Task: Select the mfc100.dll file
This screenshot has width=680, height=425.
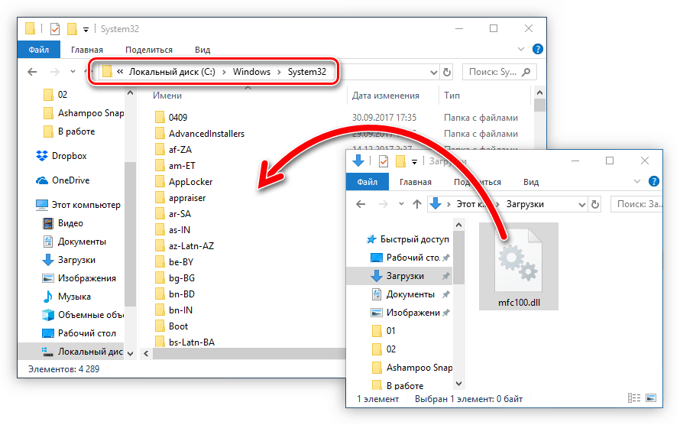Action: (x=519, y=266)
